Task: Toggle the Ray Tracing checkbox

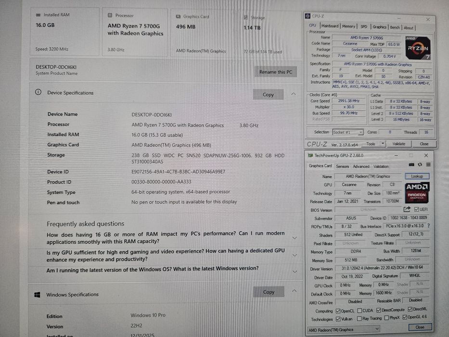Action: [x=359, y=319]
